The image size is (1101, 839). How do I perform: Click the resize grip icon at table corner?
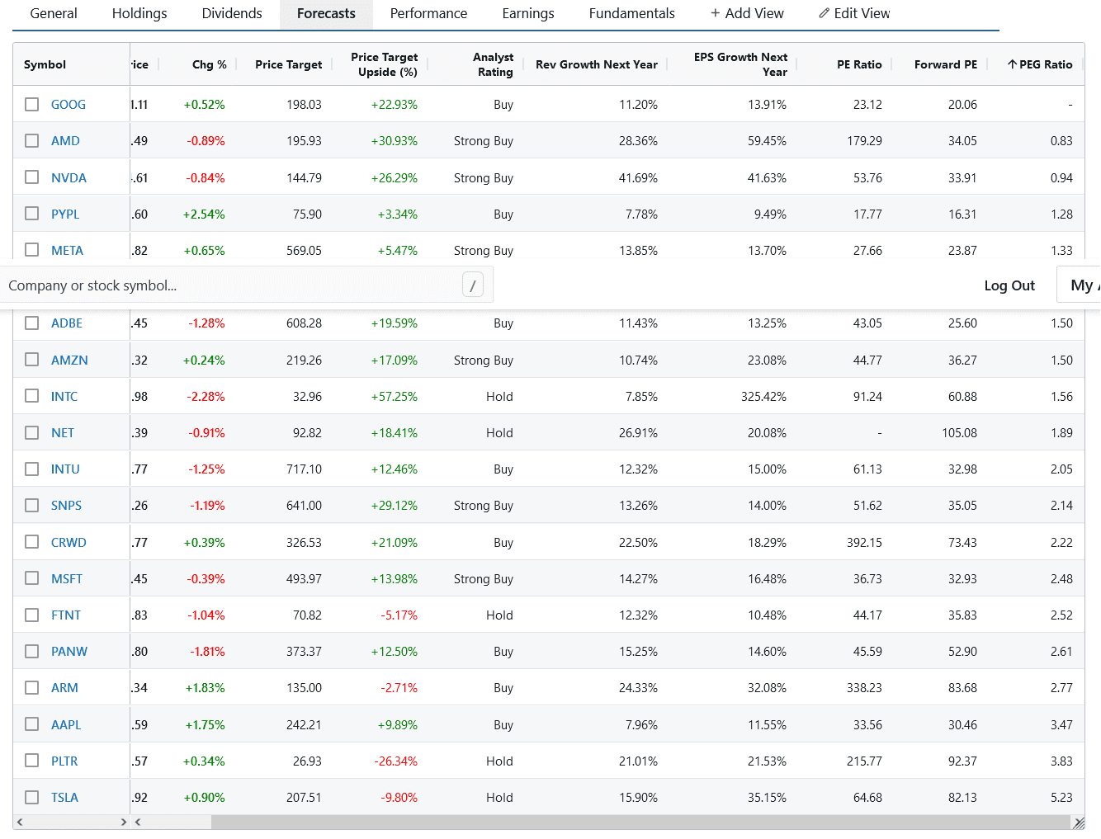click(1078, 823)
